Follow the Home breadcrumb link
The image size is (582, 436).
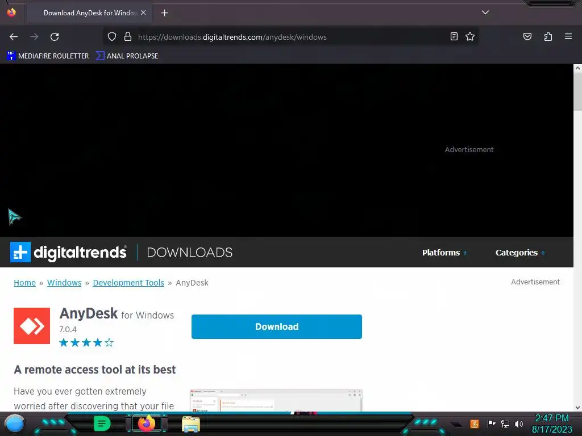point(24,283)
